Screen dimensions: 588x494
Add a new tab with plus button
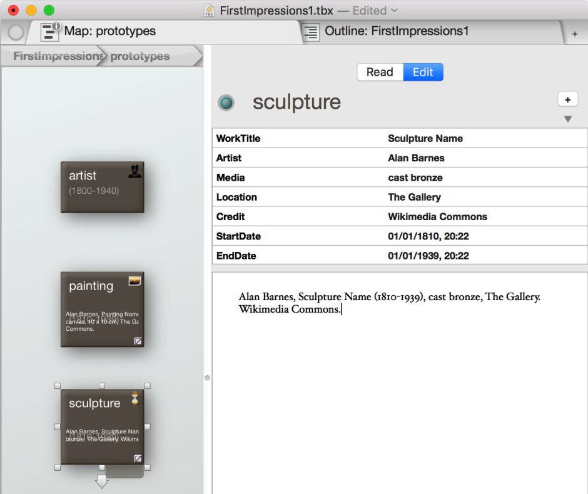pos(575,34)
